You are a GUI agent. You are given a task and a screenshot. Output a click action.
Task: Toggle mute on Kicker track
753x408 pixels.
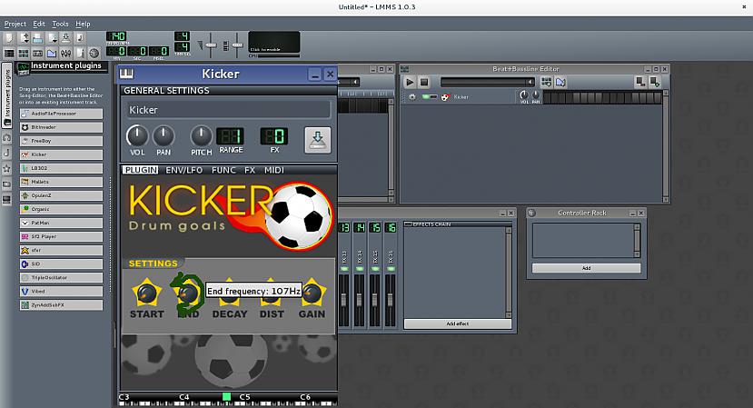(x=426, y=96)
